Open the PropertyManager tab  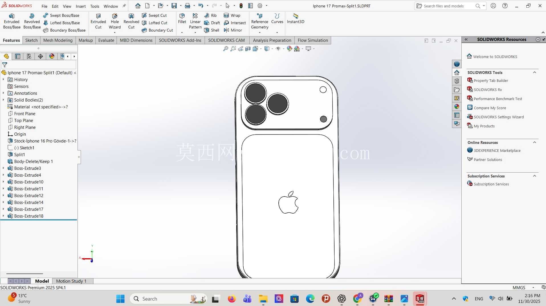[x=18, y=56]
